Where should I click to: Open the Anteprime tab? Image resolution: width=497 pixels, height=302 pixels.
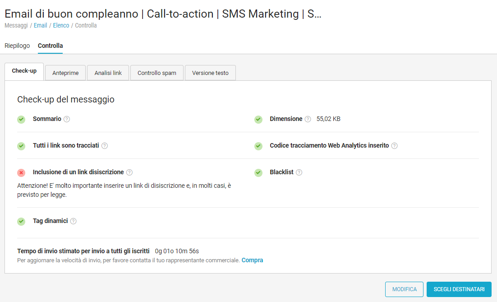click(65, 73)
